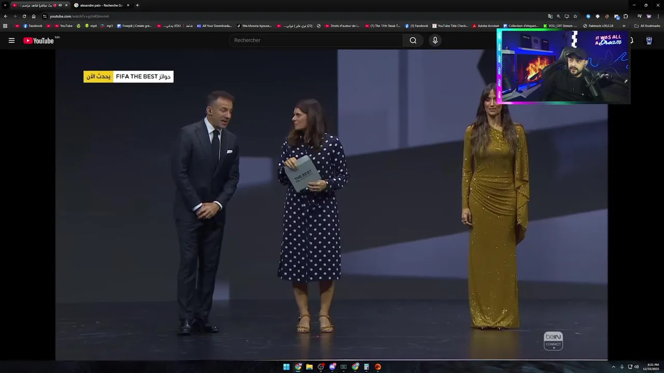The height and width of the screenshot is (373, 664).
Task: Start voice search with microphone icon
Action: pos(435,40)
